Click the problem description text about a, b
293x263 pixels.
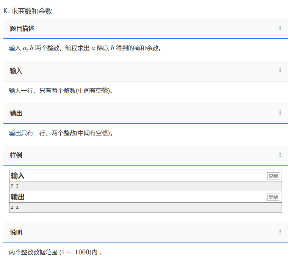coord(85,49)
